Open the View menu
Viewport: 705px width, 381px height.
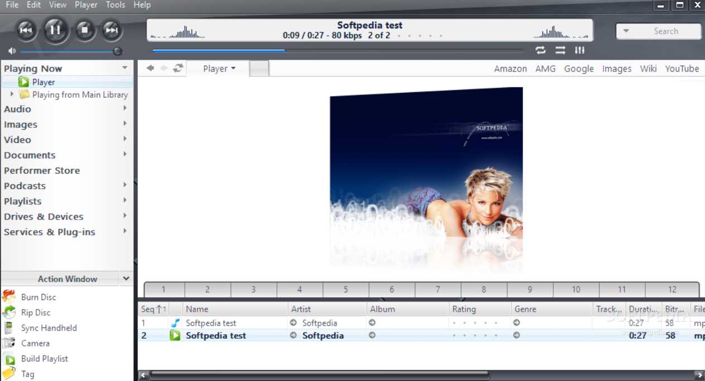point(58,4)
